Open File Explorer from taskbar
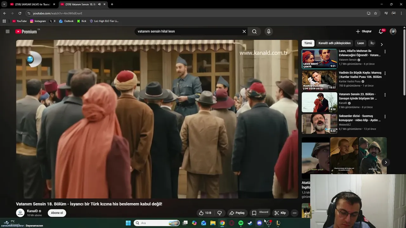Image resolution: width=406 pixels, height=228 pixels. (x=213, y=223)
